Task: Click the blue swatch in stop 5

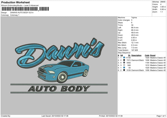Action: point(124,68)
